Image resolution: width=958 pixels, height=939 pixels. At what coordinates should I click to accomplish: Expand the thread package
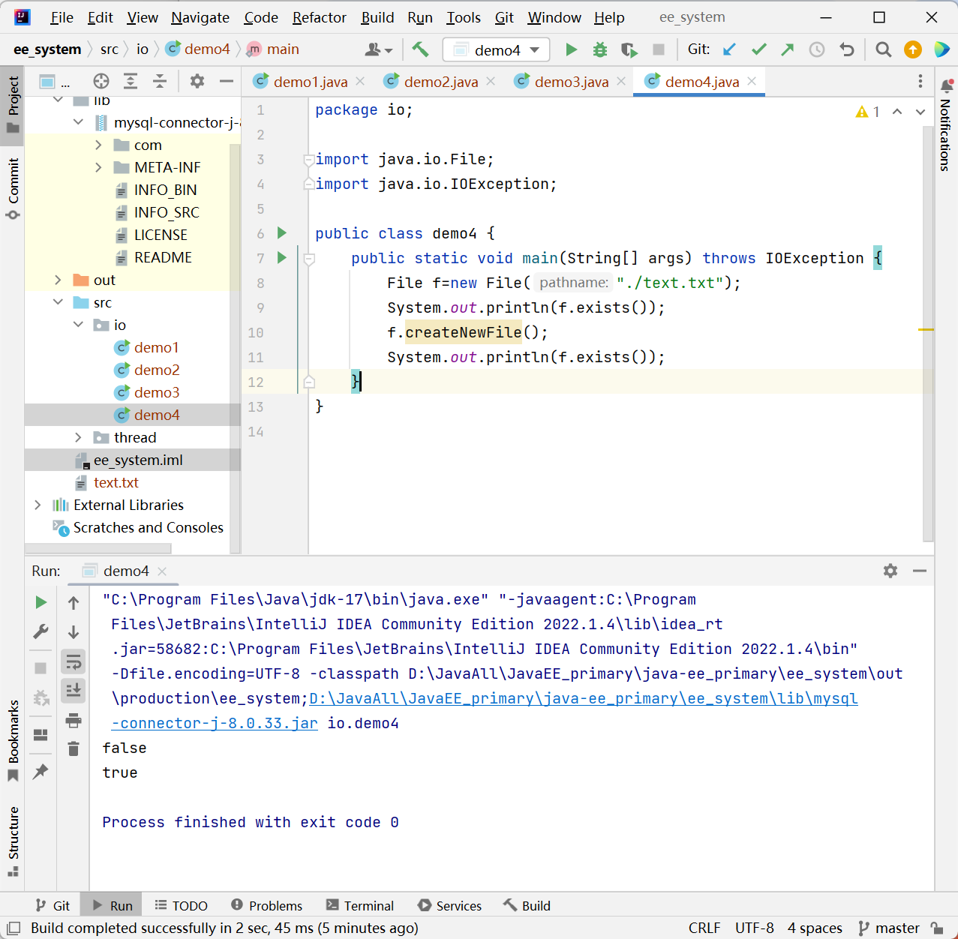(78, 437)
